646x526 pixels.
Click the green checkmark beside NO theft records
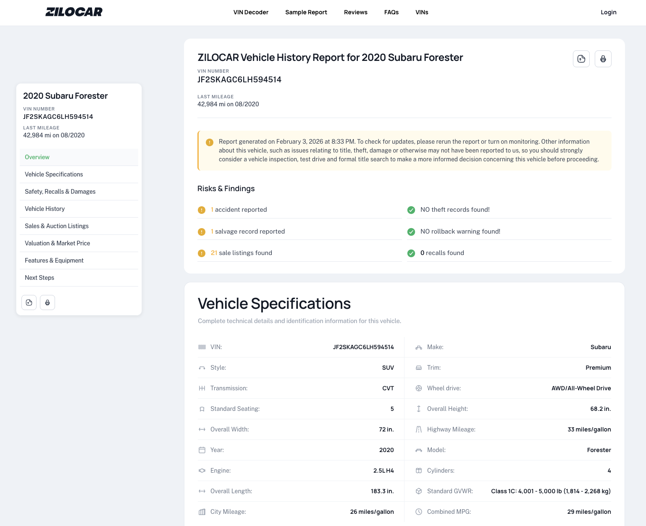click(x=411, y=210)
